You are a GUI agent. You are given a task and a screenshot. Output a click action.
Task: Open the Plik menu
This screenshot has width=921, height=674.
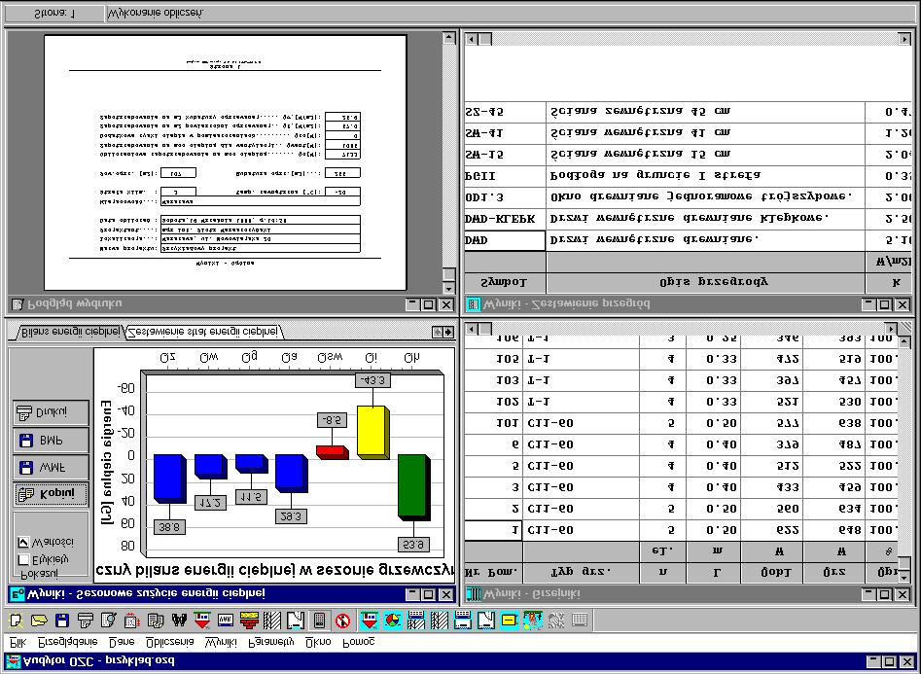click(18, 642)
